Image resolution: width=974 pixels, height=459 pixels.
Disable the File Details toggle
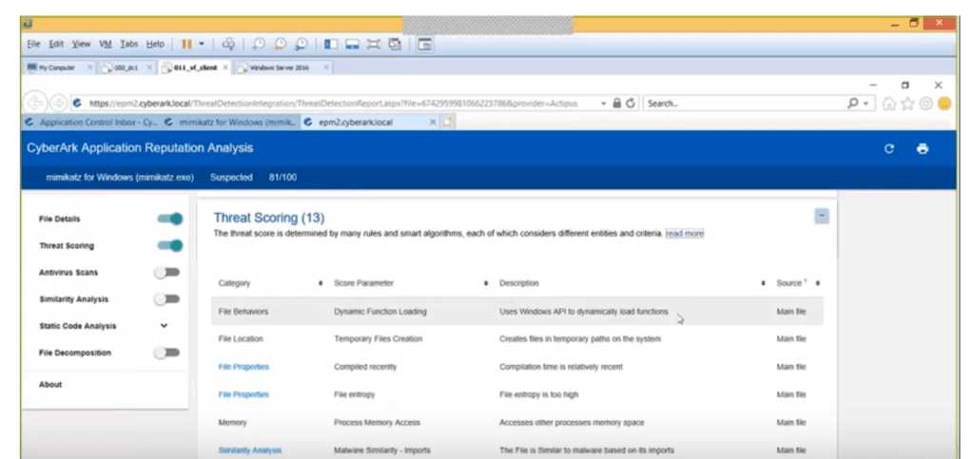pos(169,219)
